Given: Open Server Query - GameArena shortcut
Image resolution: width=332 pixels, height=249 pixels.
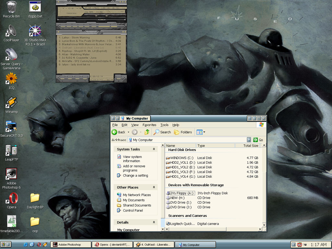Looking at the screenshot, I should [x=11, y=59].
